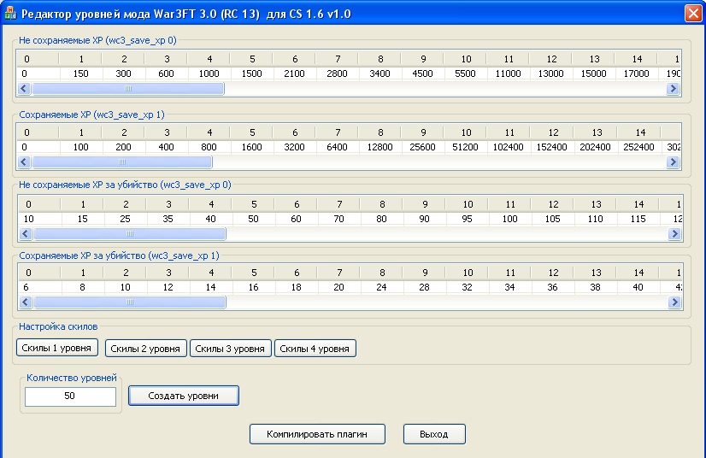The height and width of the screenshot is (458, 706).
Task: Select cell with value 95 in non-saved kill XP
Action: click(x=468, y=219)
